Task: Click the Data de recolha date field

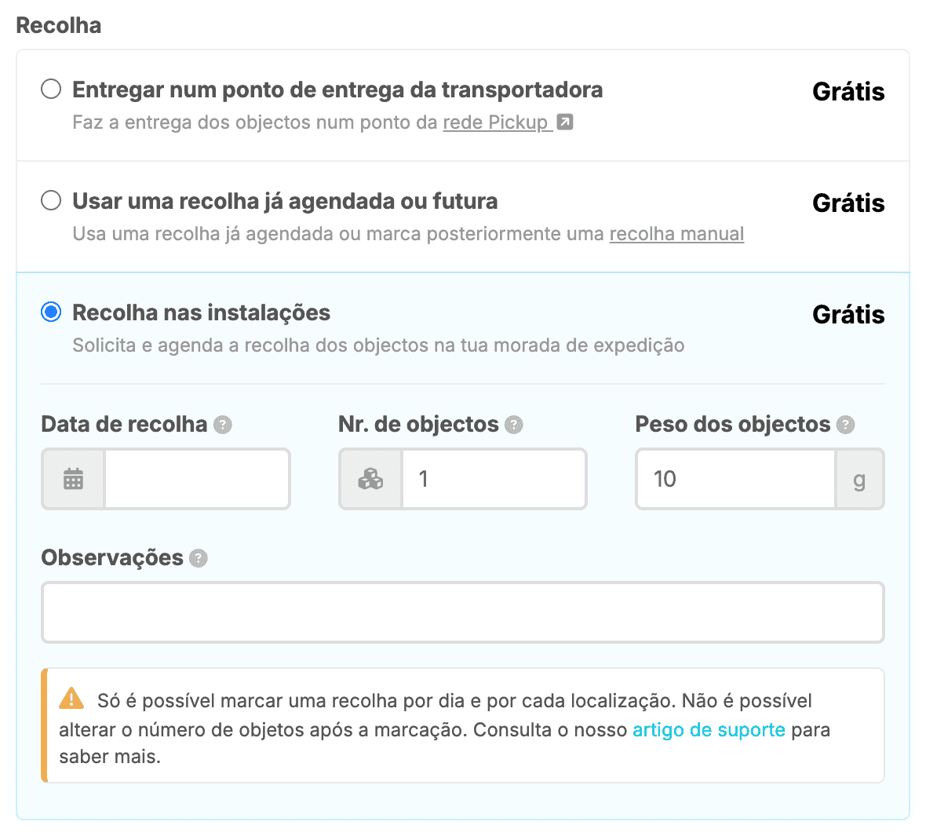Action: point(197,479)
